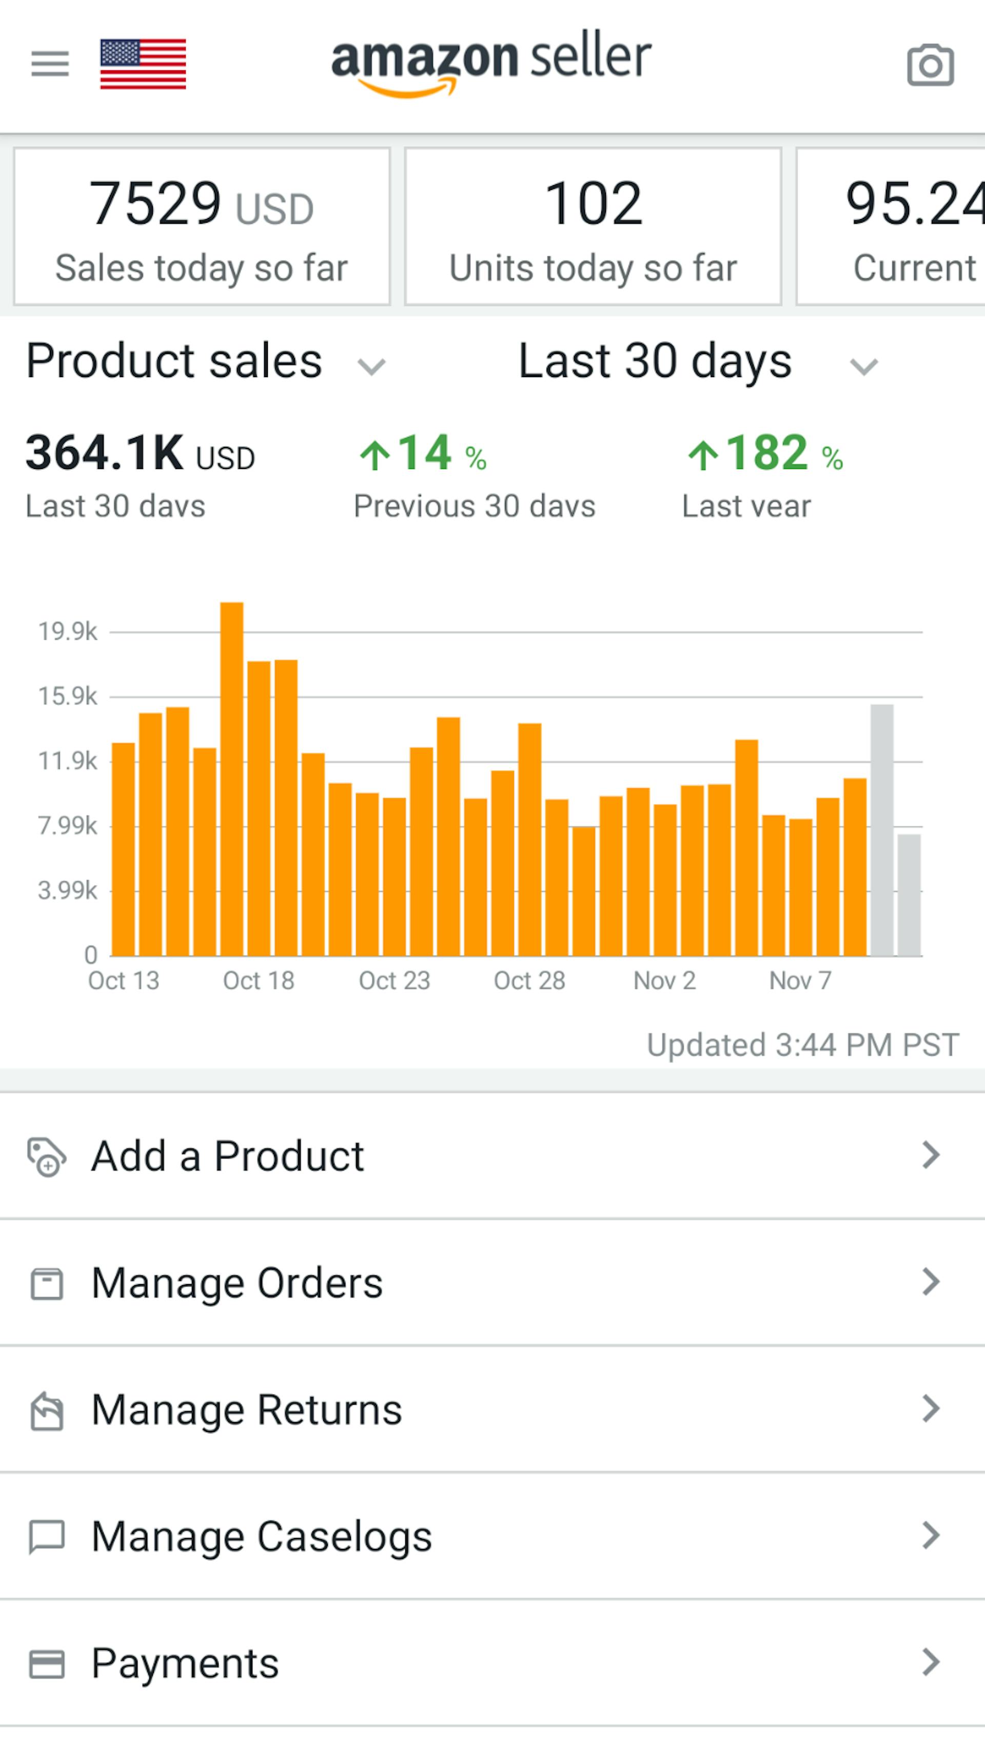Select the Manage Returns menu item

[247, 1410]
